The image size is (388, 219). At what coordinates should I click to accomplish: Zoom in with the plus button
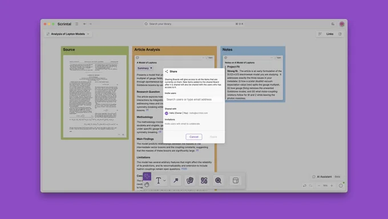click(x=332, y=185)
